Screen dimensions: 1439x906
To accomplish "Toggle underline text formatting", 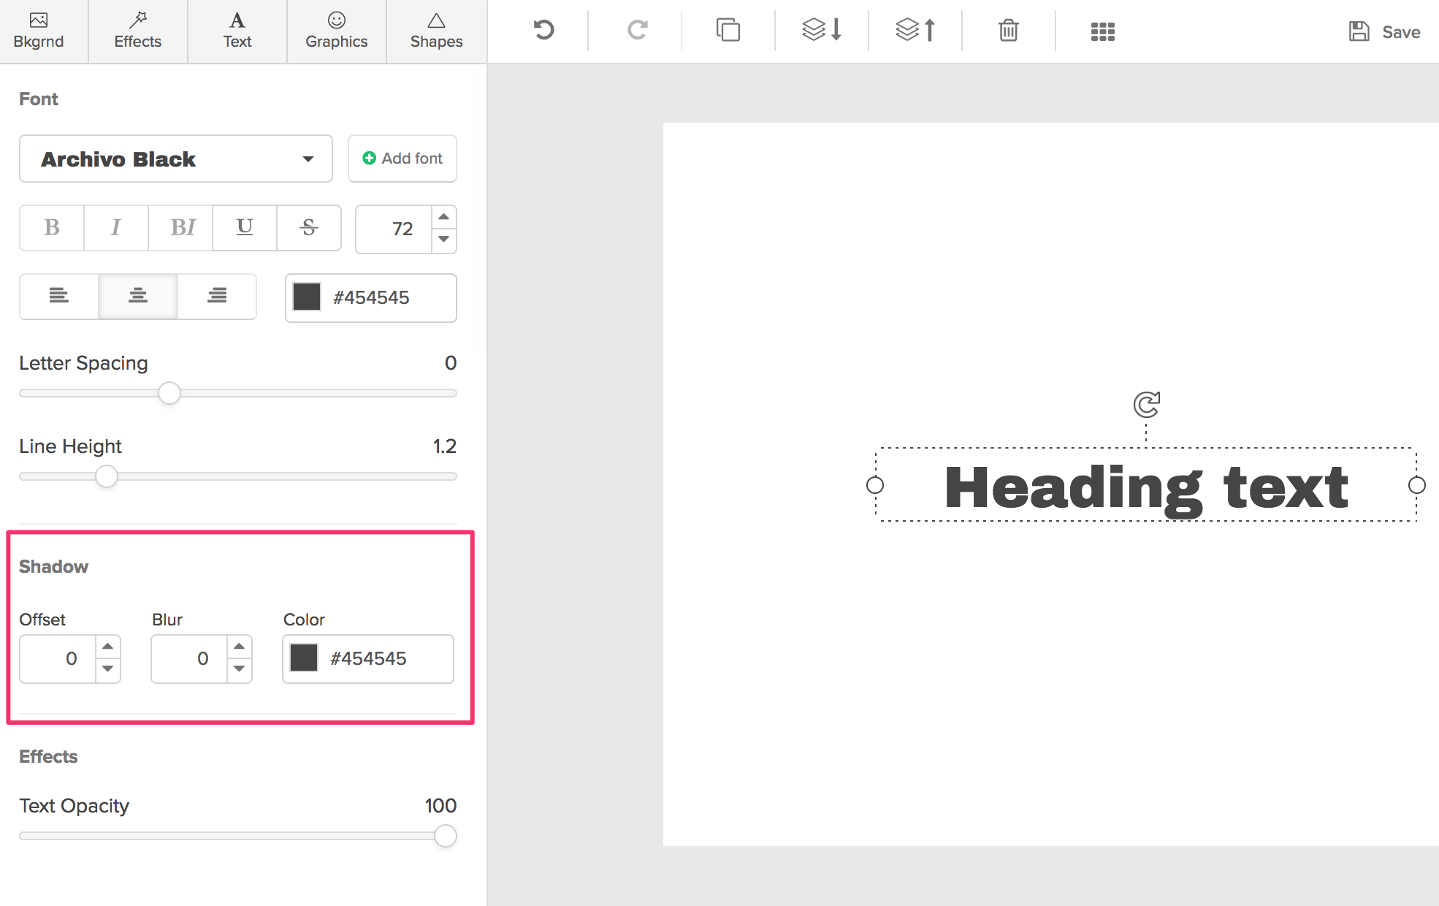I will (x=245, y=228).
